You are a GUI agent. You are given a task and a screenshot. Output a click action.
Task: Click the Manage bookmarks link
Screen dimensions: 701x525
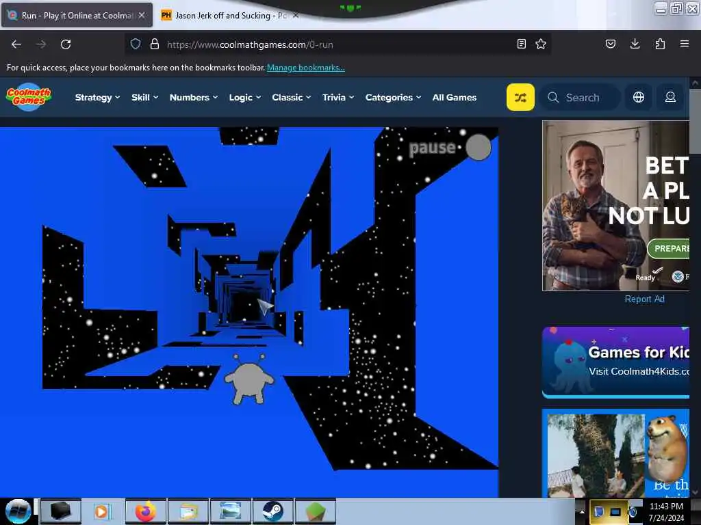(x=306, y=68)
